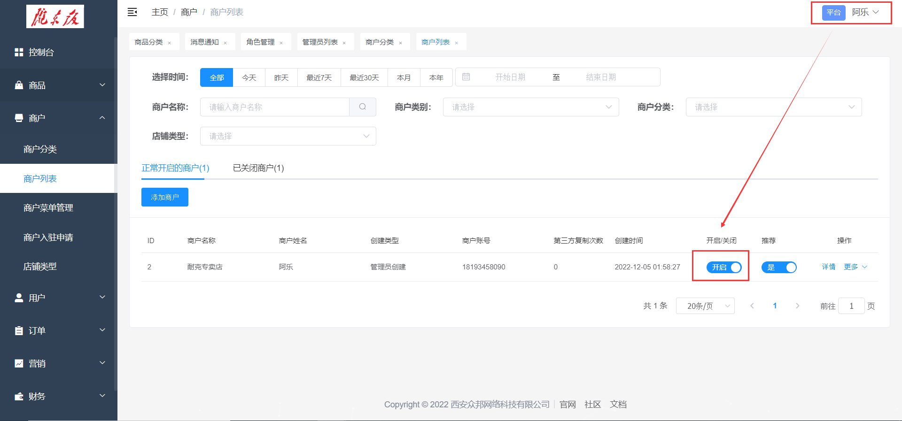Close the 管理员列表 tab
Screen dimensions: 902x421
(x=344, y=43)
